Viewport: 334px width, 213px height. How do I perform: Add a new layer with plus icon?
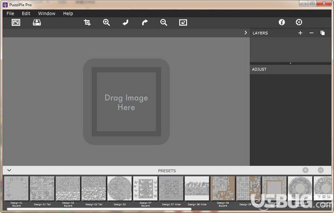point(301,33)
